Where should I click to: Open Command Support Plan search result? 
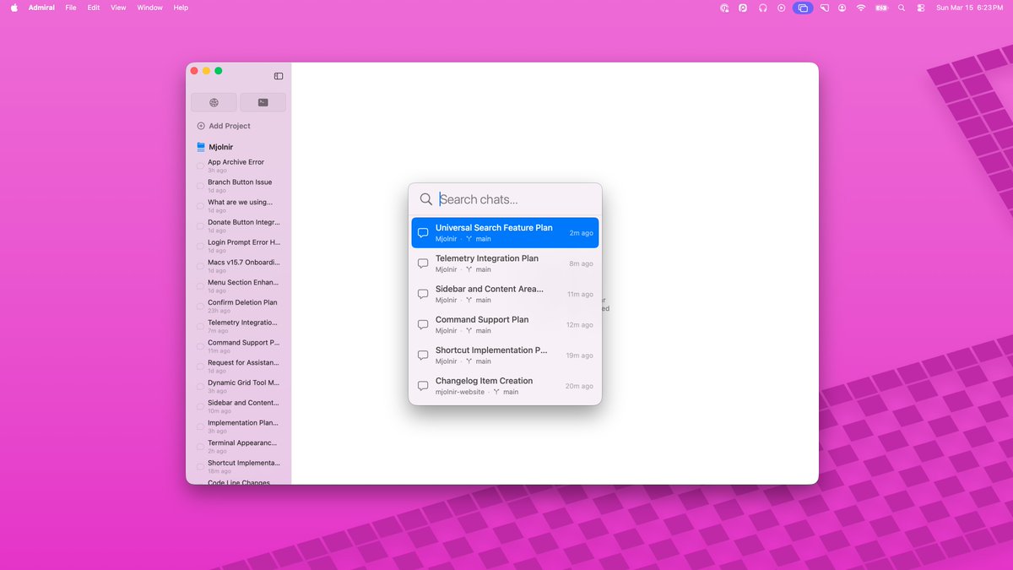pos(505,325)
